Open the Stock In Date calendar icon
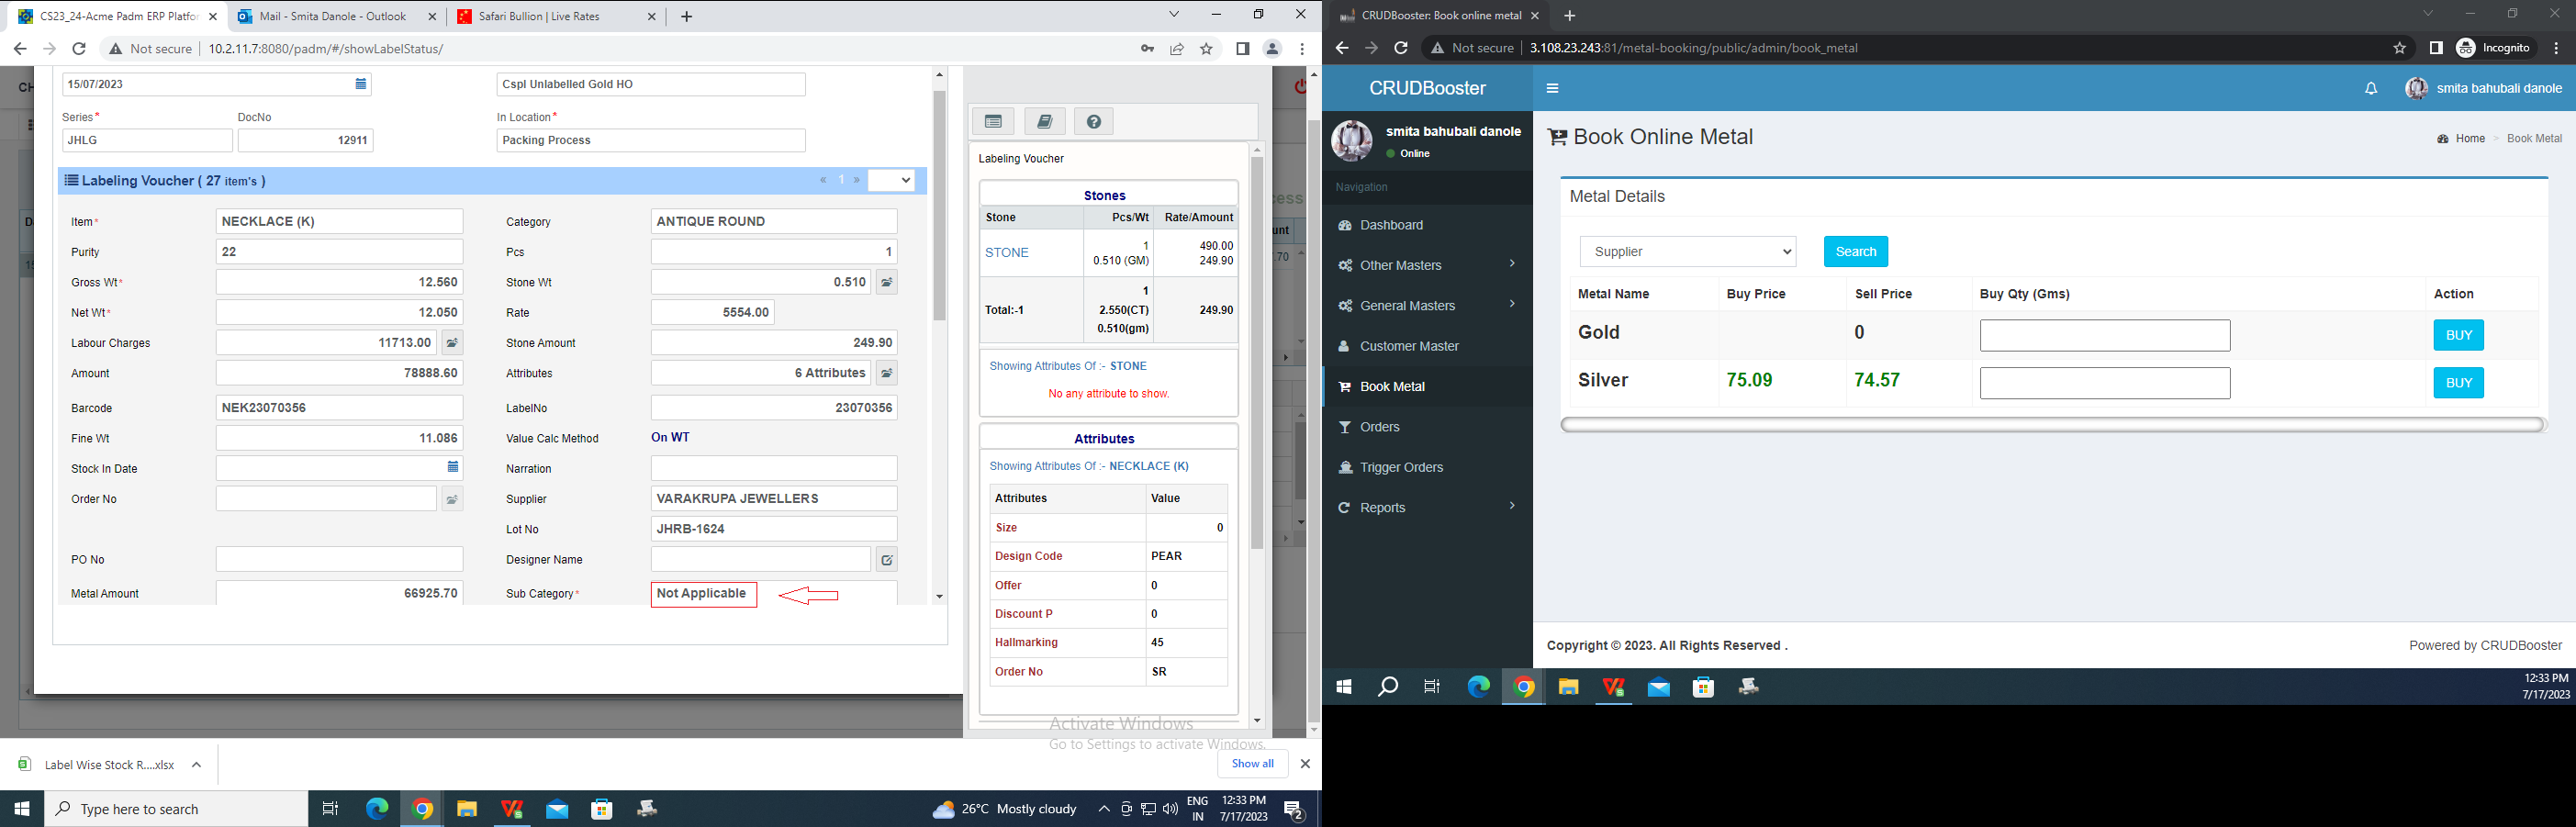Viewport: 2576px width, 827px height. click(453, 467)
